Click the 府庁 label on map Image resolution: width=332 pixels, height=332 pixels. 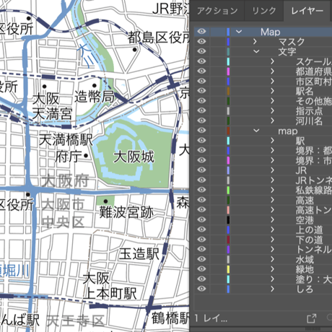tap(69, 157)
